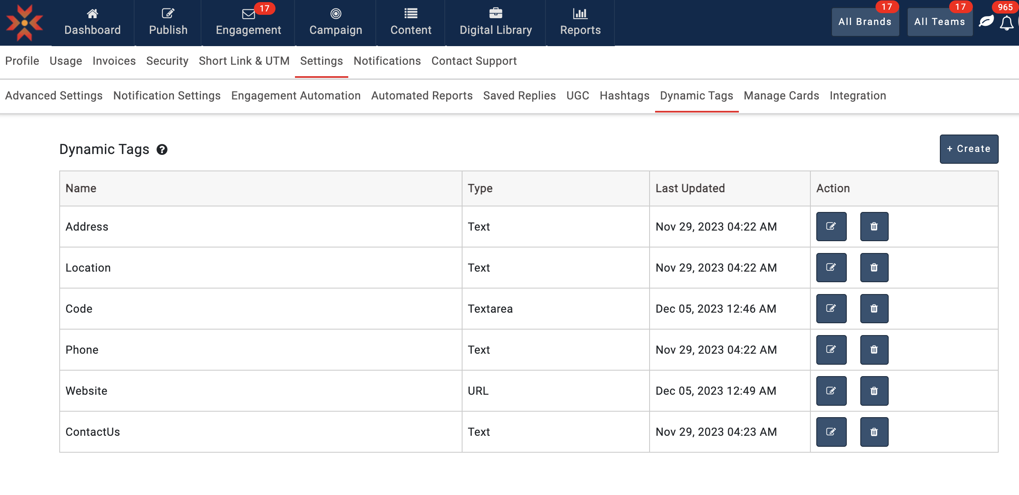Click the leaf icon in header
The width and height of the screenshot is (1019, 495).
[986, 21]
